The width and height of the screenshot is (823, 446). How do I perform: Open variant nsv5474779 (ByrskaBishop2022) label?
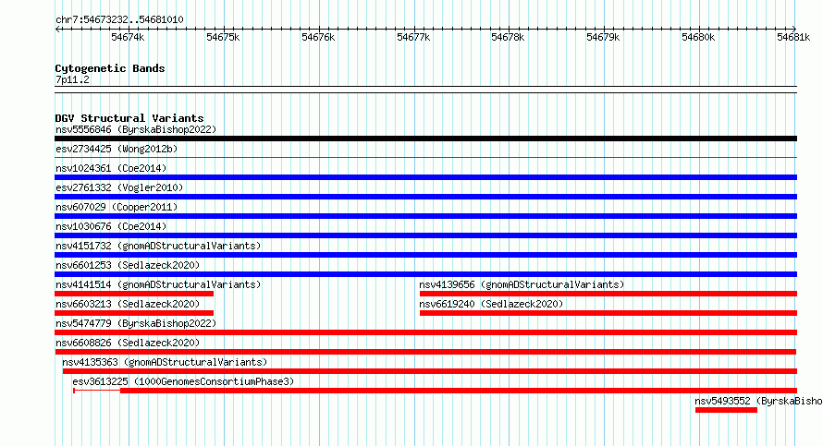pos(136,323)
